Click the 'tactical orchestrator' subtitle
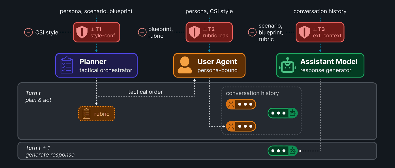This screenshot has height=168, width=395. pyautogui.click(x=106, y=70)
